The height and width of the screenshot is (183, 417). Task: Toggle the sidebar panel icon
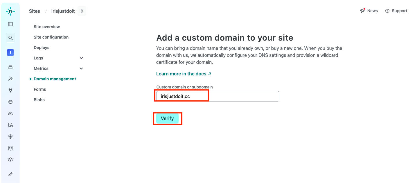10,24
